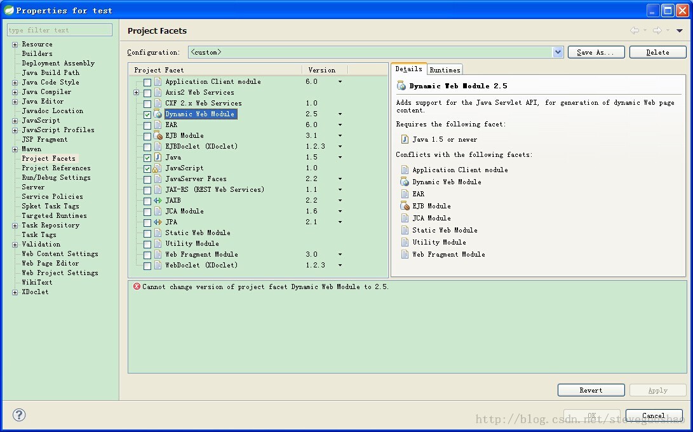The width and height of the screenshot is (693, 432).
Task: Click the Save As button
Action: (x=595, y=52)
